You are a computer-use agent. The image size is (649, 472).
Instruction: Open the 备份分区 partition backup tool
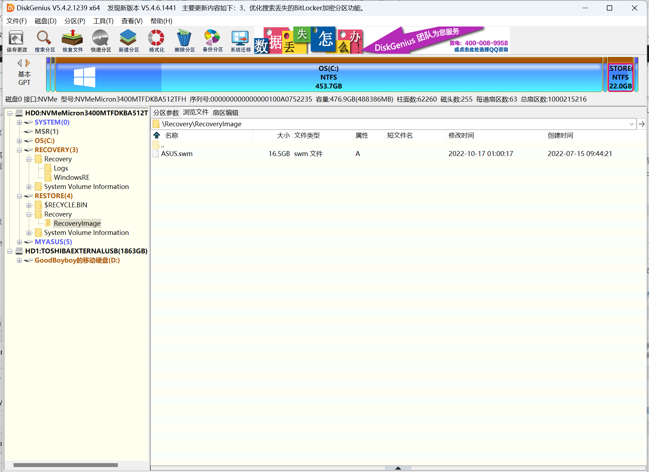click(x=212, y=40)
